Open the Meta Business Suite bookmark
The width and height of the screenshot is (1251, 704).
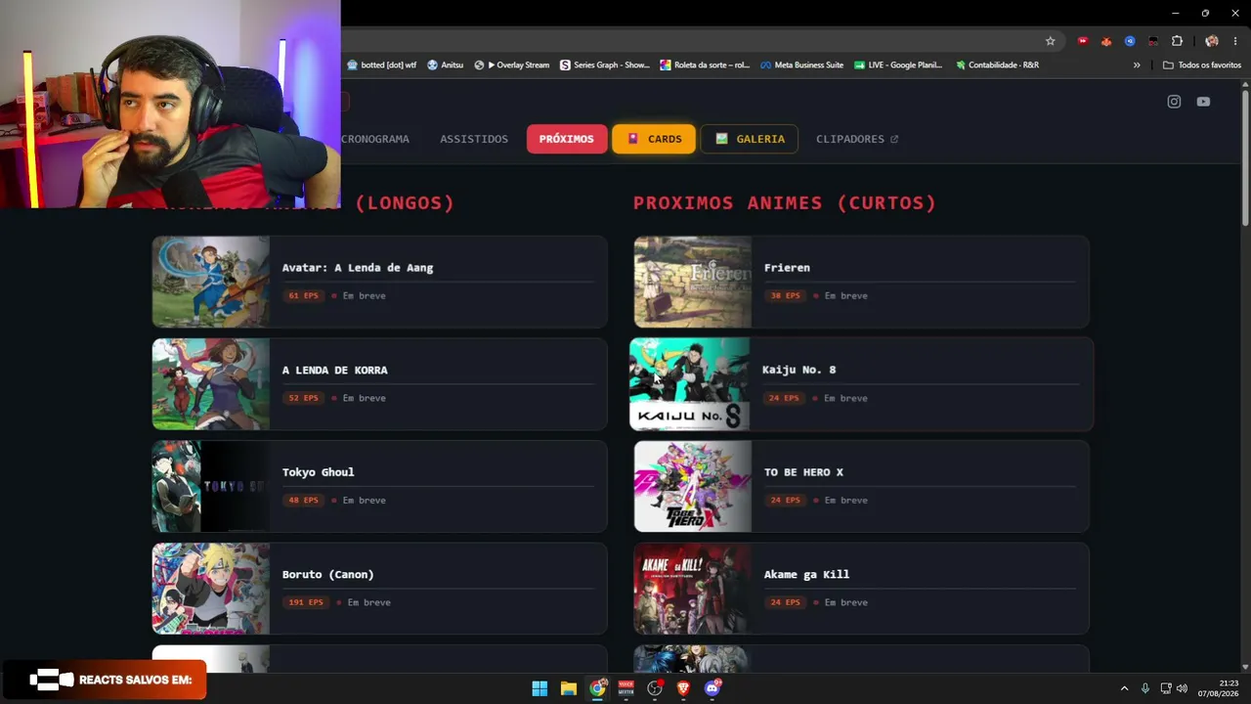click(x=801, y=66)
